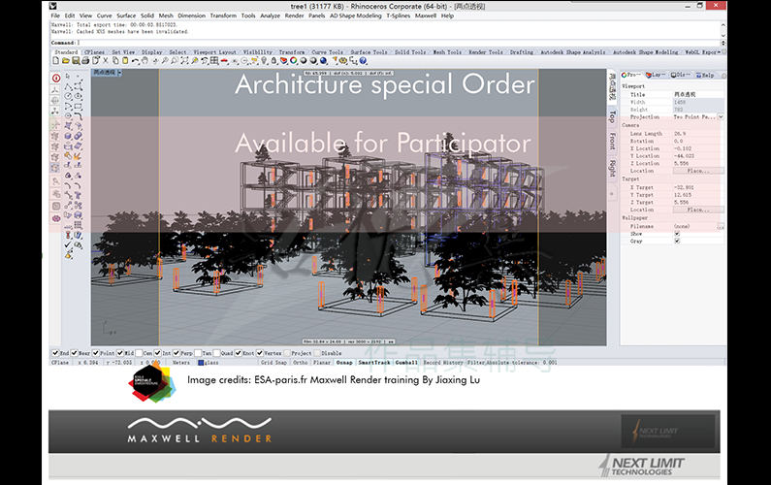
Task: Toggle the Mid osnap checkbox
Action: (x=120, y=353)
